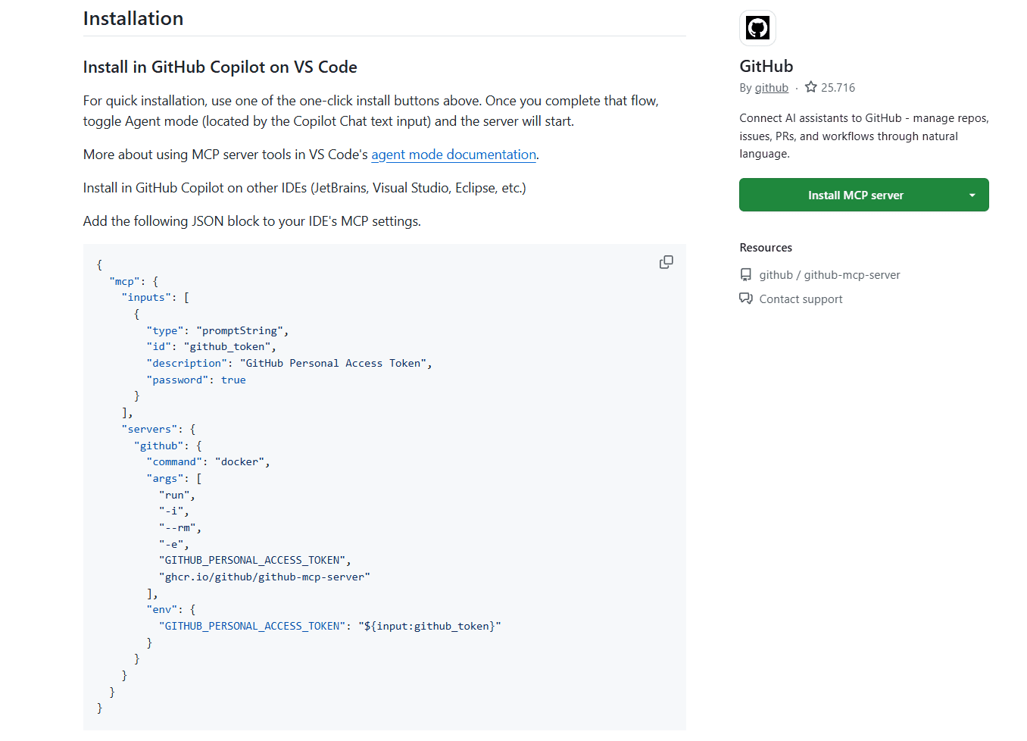The width and height of the screenshot is (1027, 741).
Task: Click the Resources section label
Action: click(766, 247)
